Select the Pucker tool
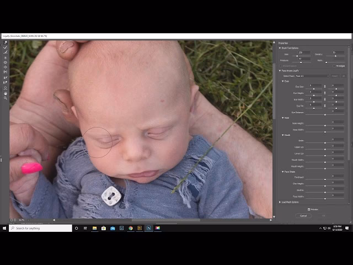Viewport: 353px width, 265px height. (6, 62)
